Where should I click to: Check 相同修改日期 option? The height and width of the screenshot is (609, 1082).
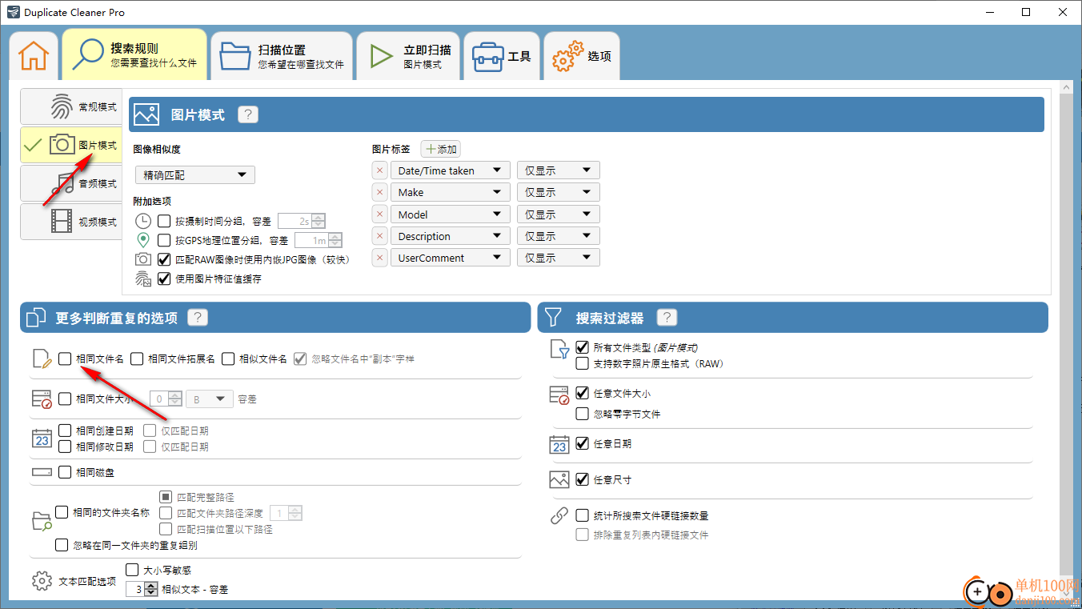point(65,447)
